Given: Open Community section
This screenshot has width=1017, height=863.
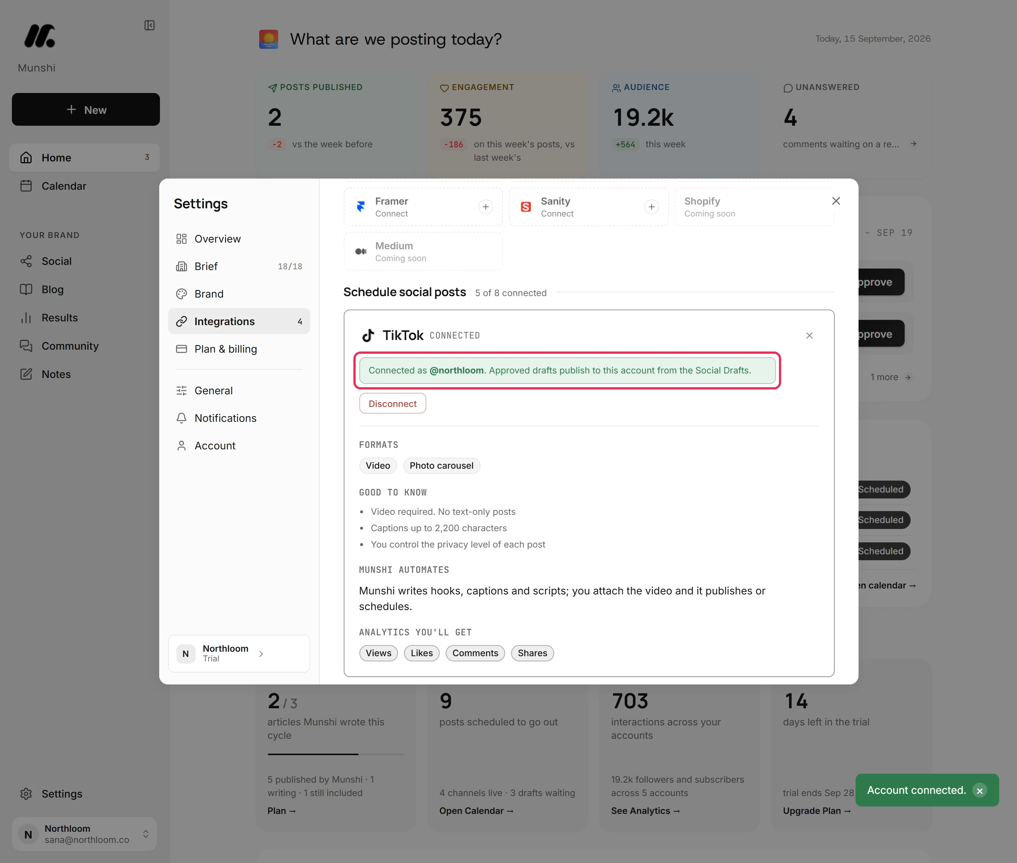Looking at the screenshot, I should tap(84, 346).
